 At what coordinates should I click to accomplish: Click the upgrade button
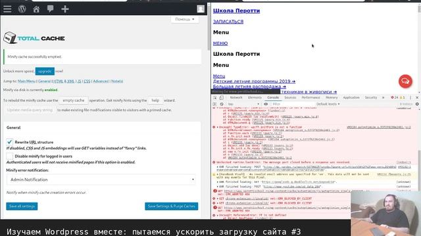[x=45, y=71]
